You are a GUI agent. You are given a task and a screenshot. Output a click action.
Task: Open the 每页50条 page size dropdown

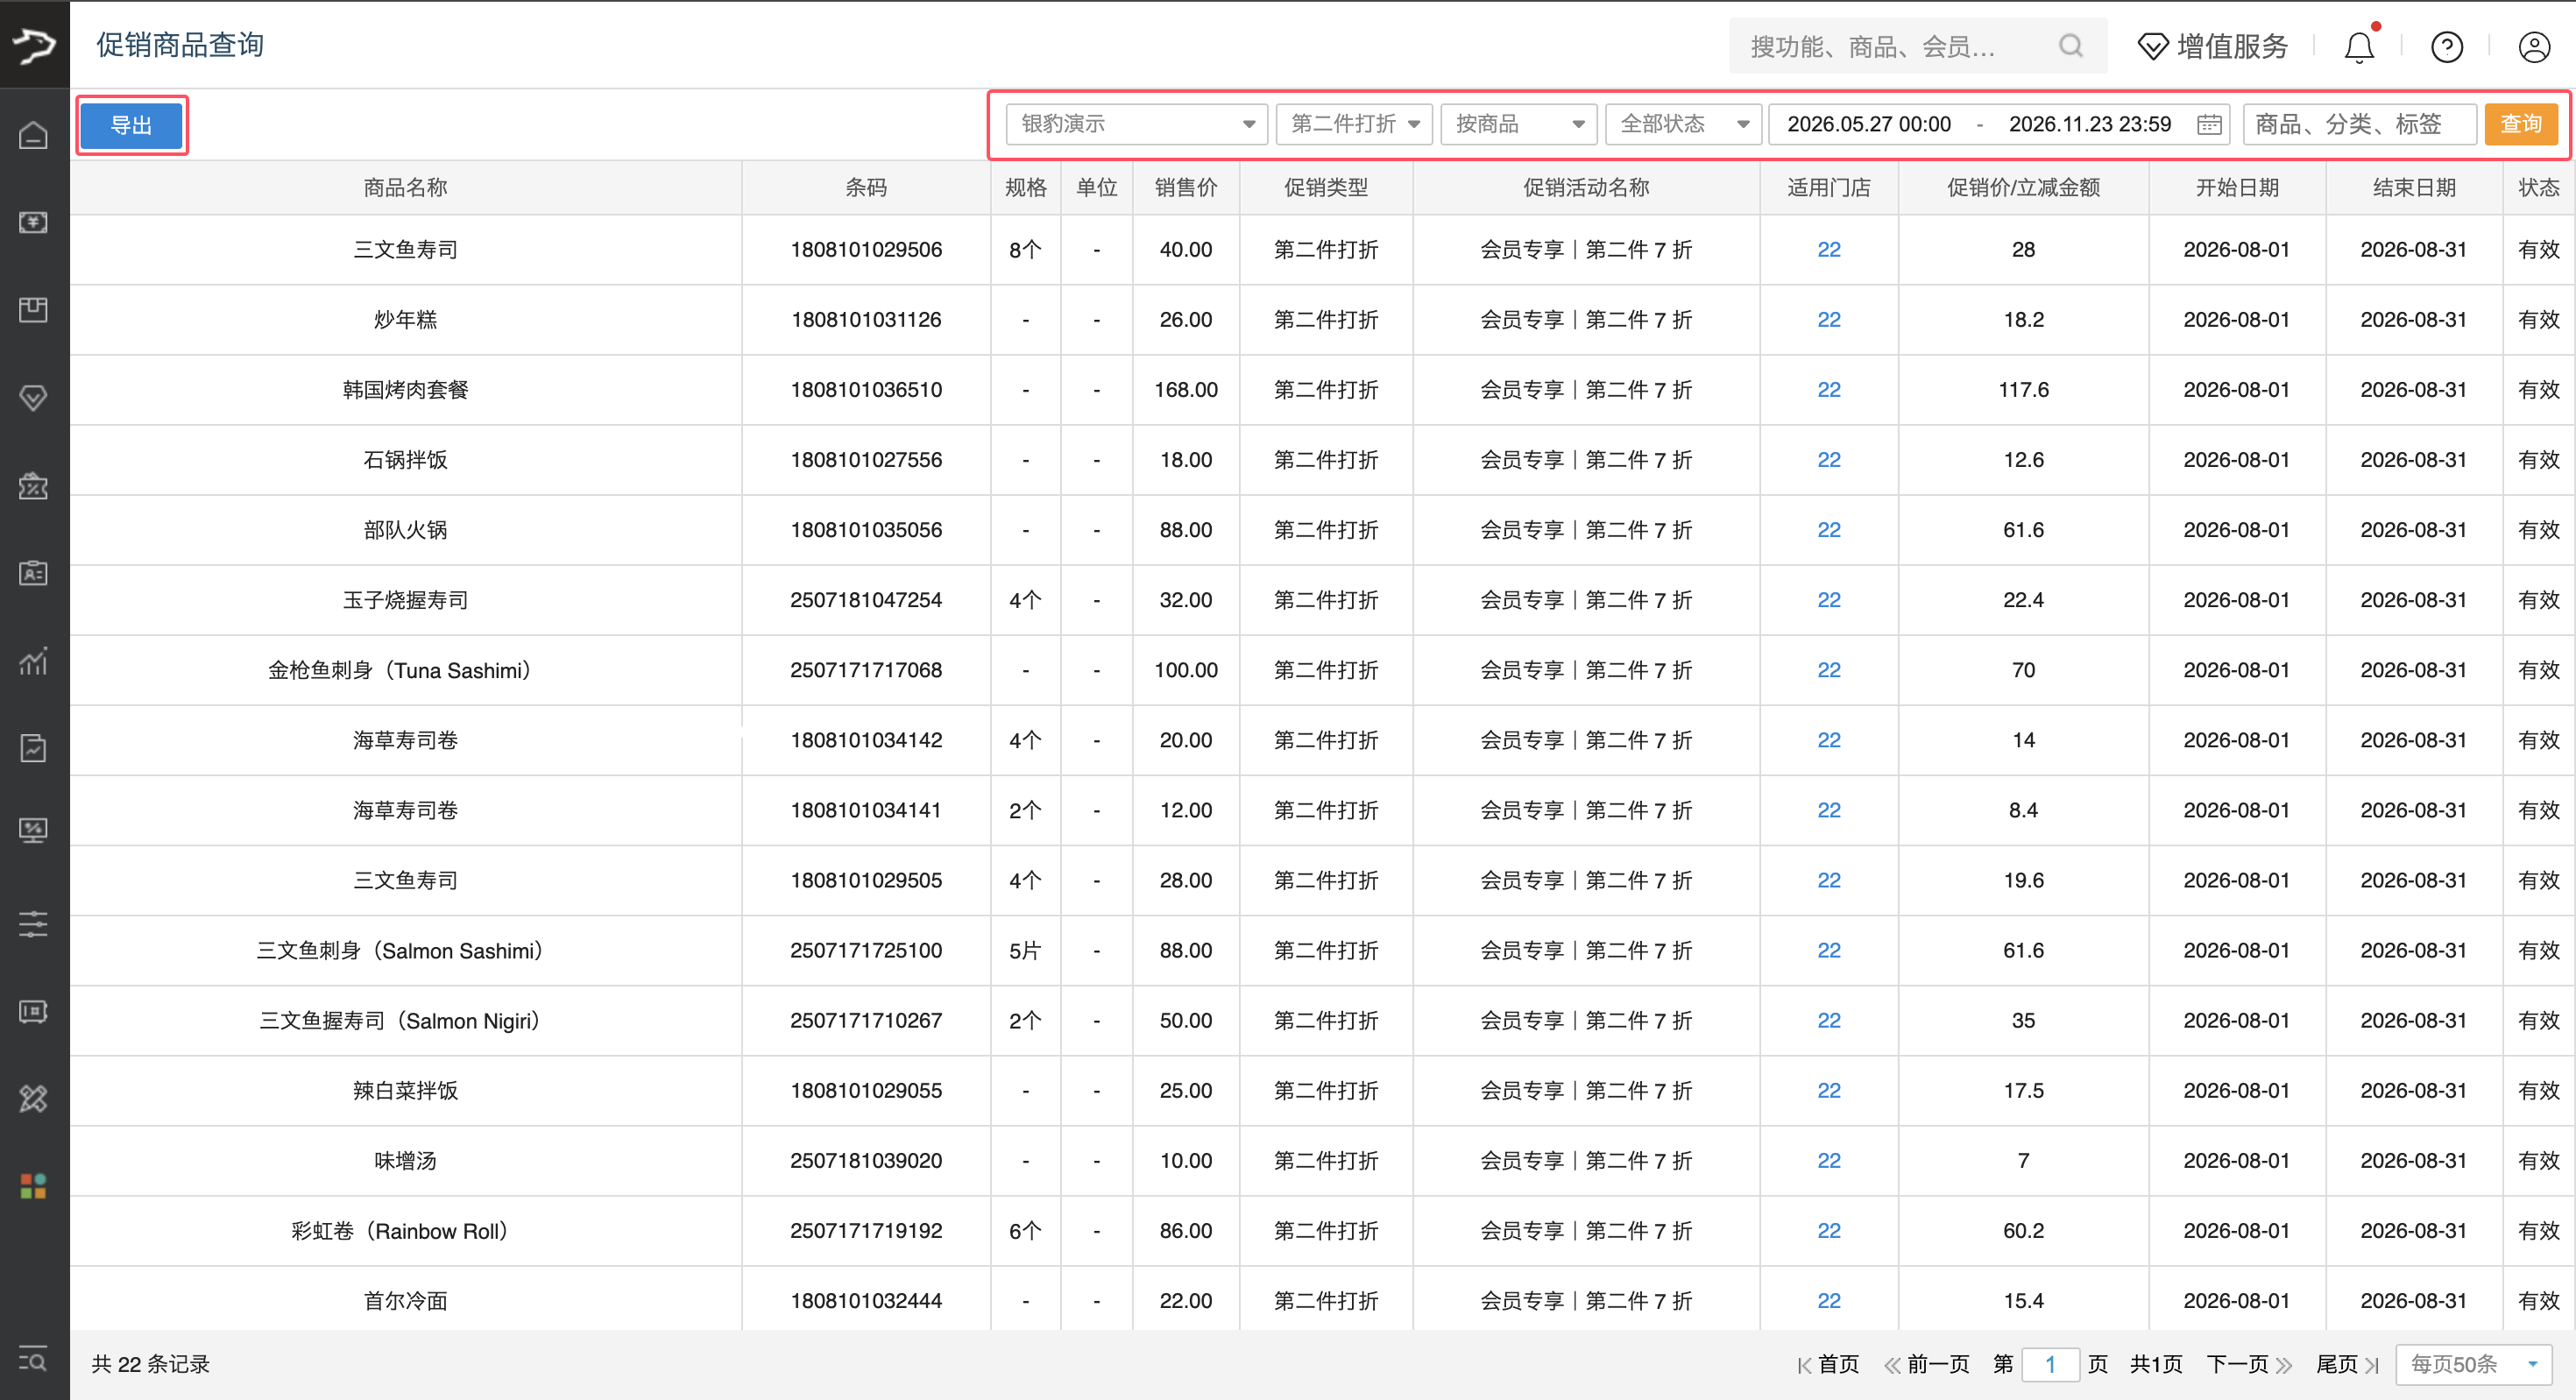tap(2474, 1364)
